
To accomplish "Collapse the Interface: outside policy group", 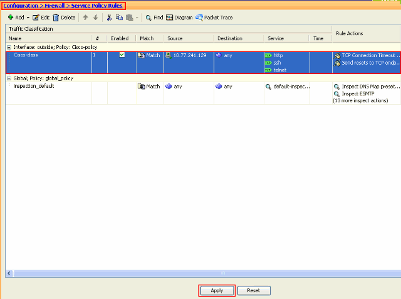I will (9, 47).
